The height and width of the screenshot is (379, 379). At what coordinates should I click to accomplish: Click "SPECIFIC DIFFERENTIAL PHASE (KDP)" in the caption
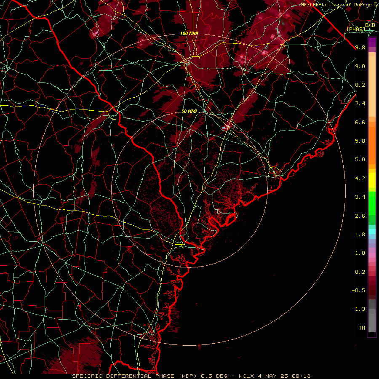135,376
